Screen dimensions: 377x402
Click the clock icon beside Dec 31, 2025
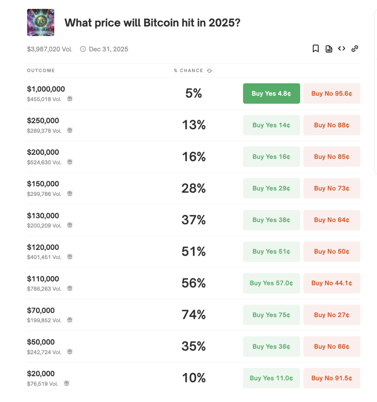(x=82, y=49)
